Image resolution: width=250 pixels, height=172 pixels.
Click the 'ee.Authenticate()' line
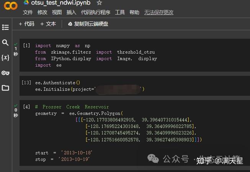(x=57, y=83)
